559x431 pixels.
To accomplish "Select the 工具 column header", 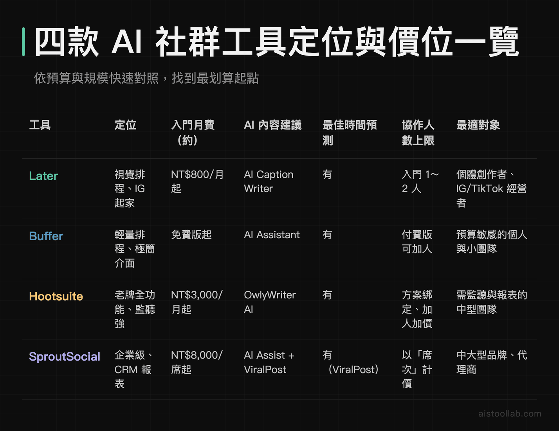I will pos(40,125).
